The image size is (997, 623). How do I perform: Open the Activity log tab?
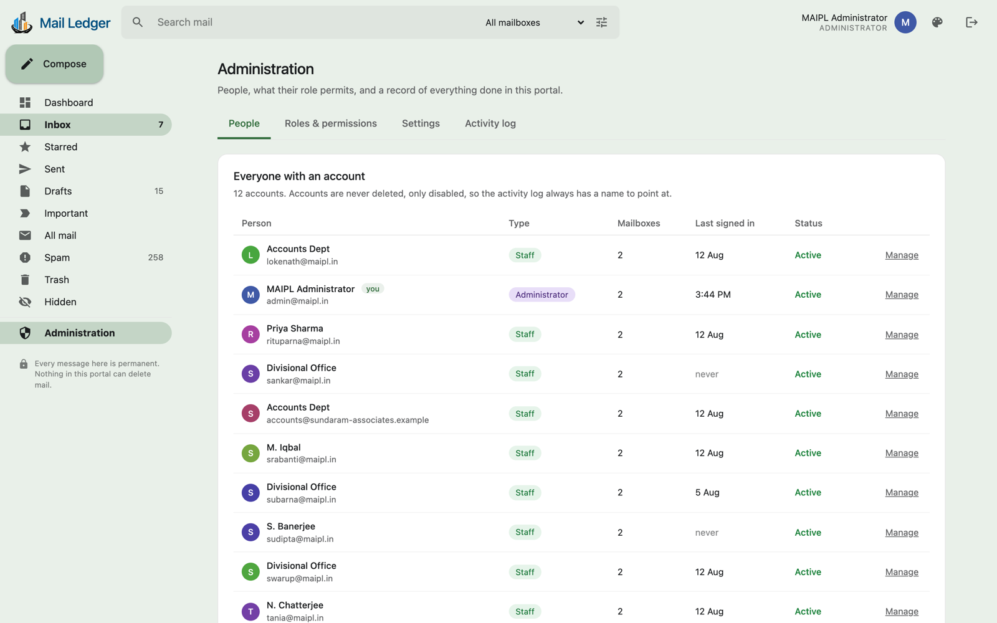pos(490,123)
